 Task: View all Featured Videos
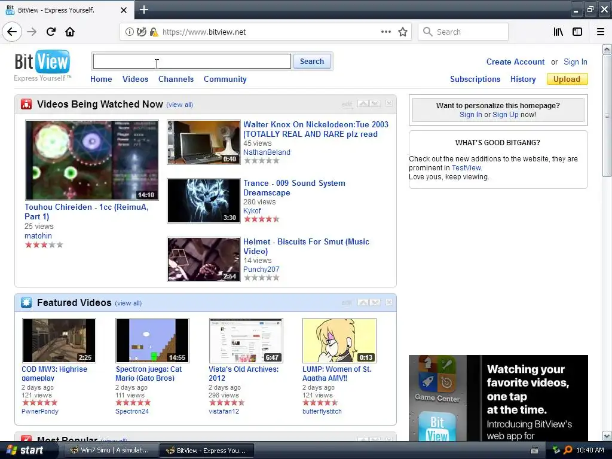128,303
